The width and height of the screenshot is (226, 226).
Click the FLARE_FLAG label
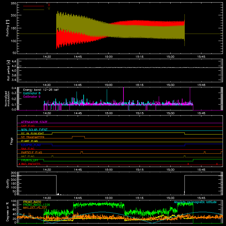29,141
